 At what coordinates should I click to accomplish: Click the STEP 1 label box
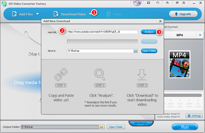pyautogui.click(x=61, y=85)
